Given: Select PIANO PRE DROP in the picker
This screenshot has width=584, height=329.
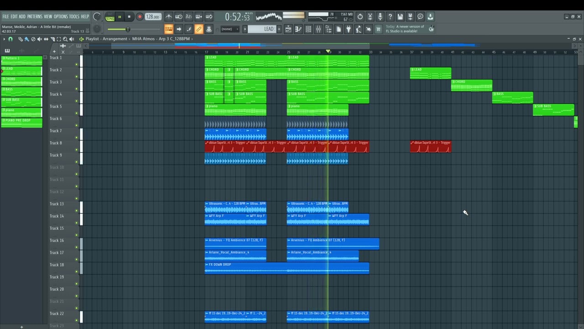Looking at the screenshot, I should point(21,122).
